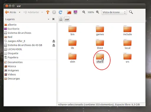151x112 pixels.
Task: Click the stop loading icon
Action: point(54,12)
